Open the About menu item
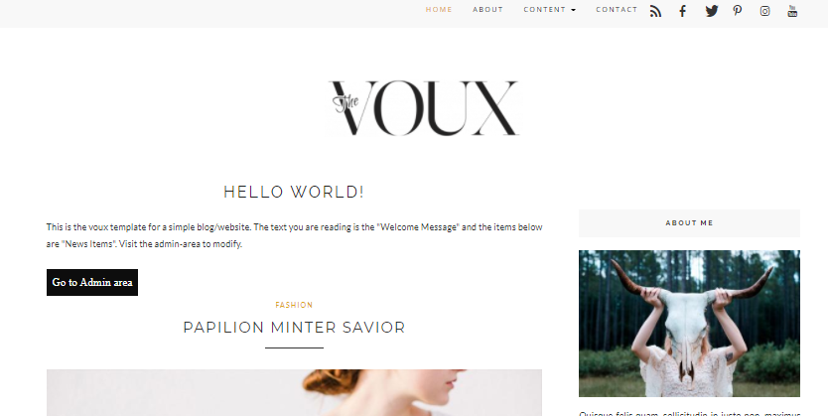The image size is (828, 416). pos(487,10)
